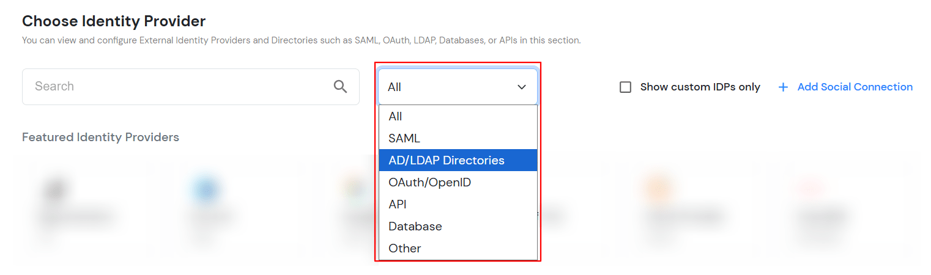Enable the Show custom IDPs only checkbox
The image size is (931, 275).
pos(625,87)
